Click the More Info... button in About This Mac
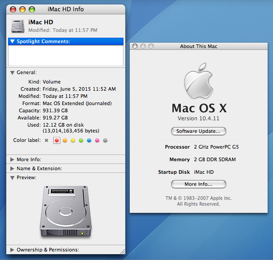The height and width of the screenshot is (260, 273). 198,184
